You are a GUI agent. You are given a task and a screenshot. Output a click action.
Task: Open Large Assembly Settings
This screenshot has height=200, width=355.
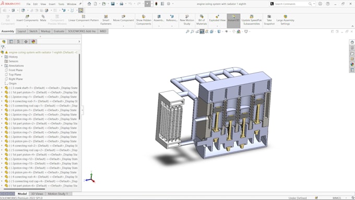pos(285,20)
